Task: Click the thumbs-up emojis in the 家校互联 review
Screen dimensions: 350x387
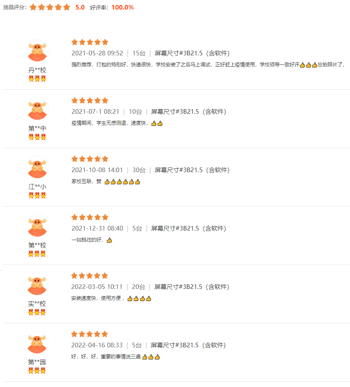Action: coord(122,182)
